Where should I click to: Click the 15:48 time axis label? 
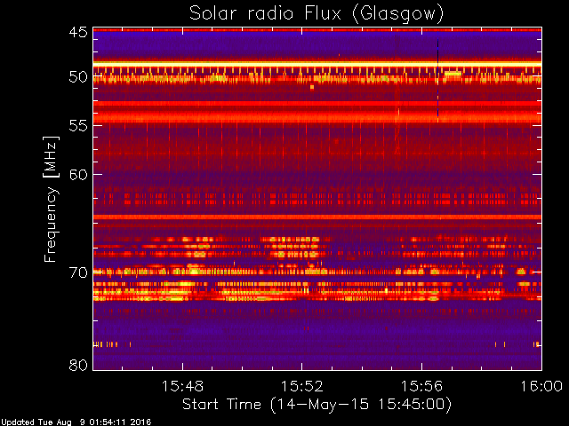(x=182, y=386)
